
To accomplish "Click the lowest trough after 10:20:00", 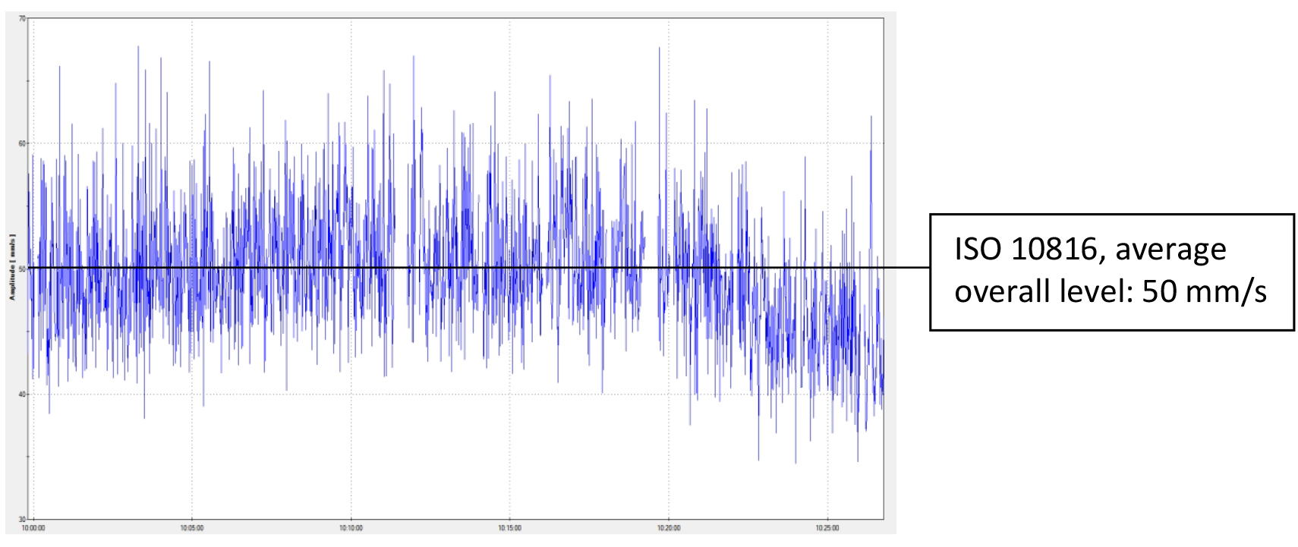I will 795,461.
